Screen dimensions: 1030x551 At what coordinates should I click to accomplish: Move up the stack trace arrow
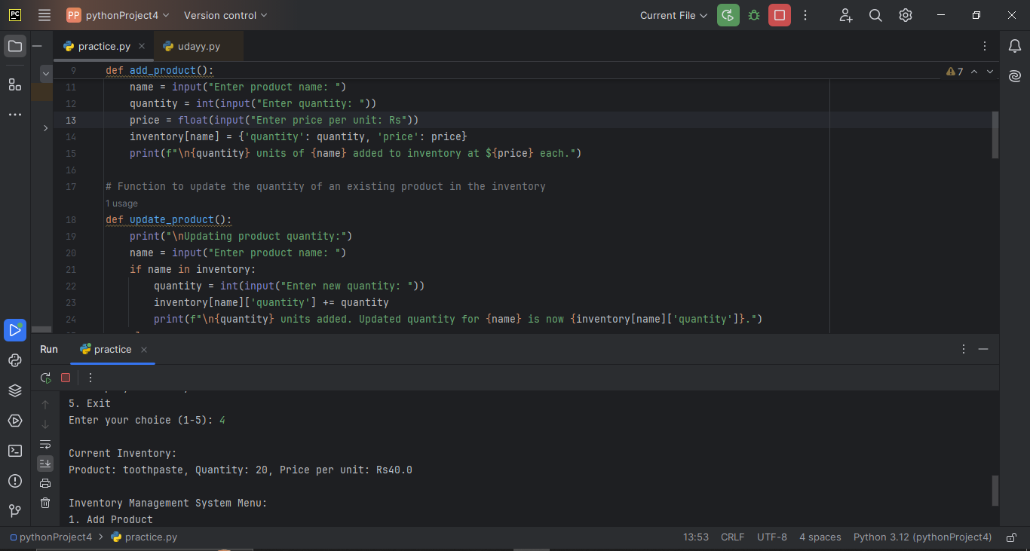(45, 405)
